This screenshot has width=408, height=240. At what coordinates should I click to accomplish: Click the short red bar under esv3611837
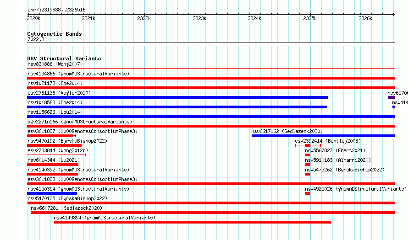[50, 136]
